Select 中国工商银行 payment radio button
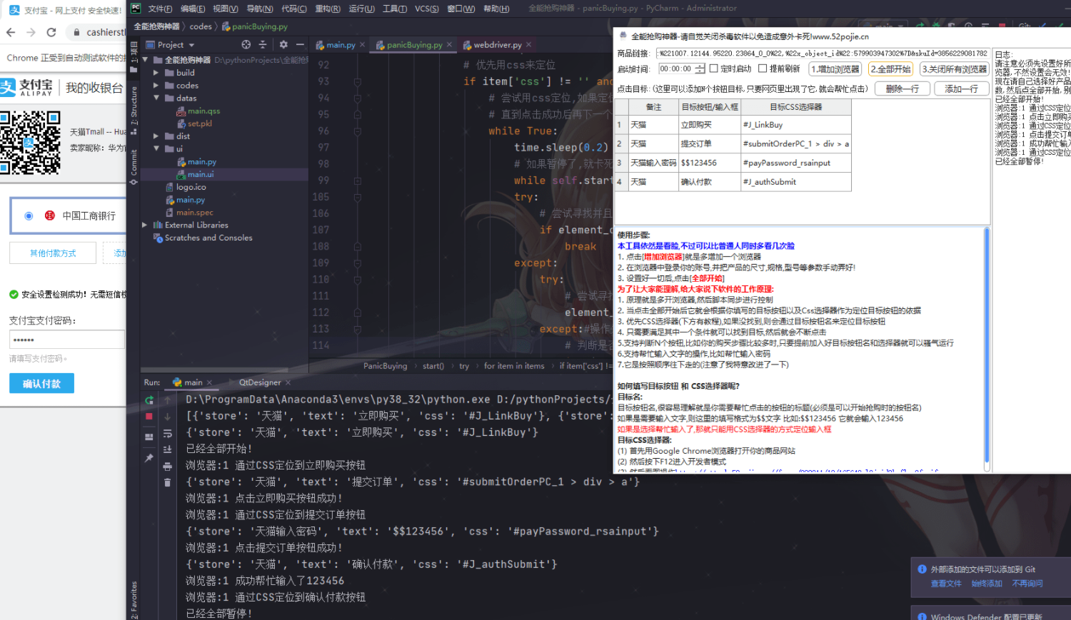Screen dimensions: 1071x620 click(29, 215)
